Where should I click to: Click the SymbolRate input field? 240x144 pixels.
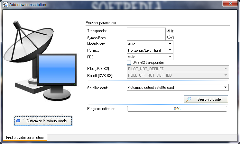click(146, 38)
